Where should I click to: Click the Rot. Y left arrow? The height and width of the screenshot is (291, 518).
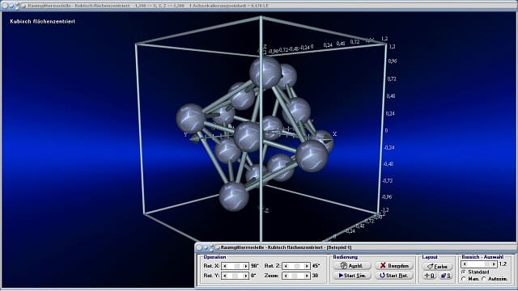[225, 276]
